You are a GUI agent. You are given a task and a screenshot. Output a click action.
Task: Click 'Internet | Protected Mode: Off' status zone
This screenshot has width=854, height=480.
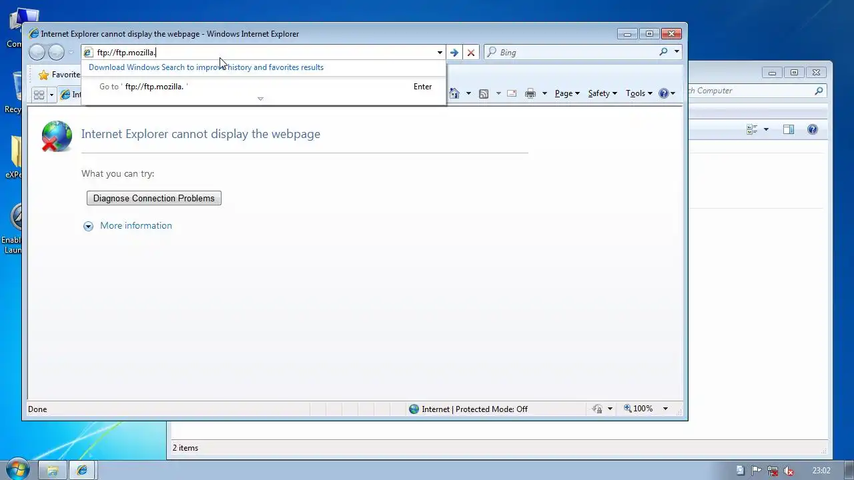click(x=468, y=409)
